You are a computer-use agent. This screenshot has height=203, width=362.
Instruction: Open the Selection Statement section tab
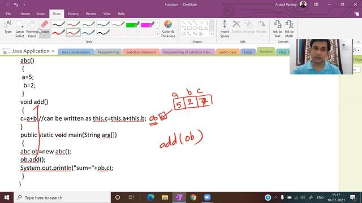(x=141, y=52)
